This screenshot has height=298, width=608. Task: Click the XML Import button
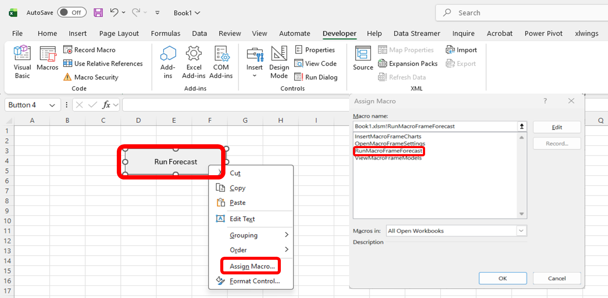tap(461, 50)
